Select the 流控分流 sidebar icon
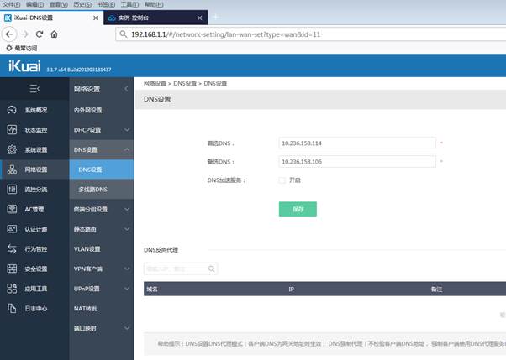Image resolution: width=506 pixels, height=360 pixels. click(12, 190)
